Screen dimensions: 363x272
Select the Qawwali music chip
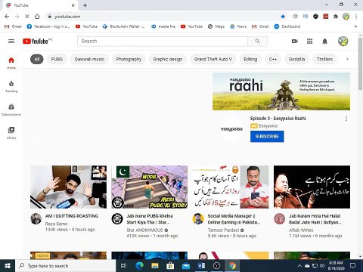coord(89,59)
